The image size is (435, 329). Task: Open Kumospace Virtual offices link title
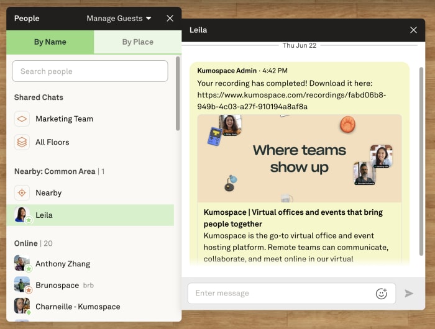(x=293, y=218)
